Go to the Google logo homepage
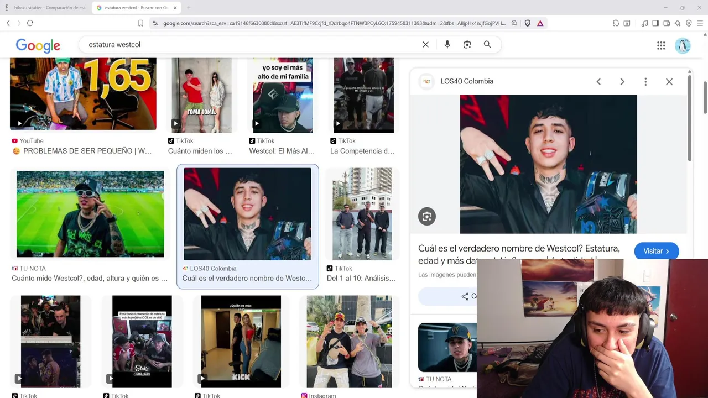Image resolution: width=708 pixels, height=398 pixels. 38,46
